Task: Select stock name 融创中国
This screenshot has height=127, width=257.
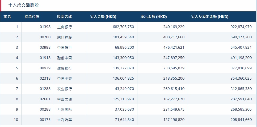Action: click(x=65, y=58)
